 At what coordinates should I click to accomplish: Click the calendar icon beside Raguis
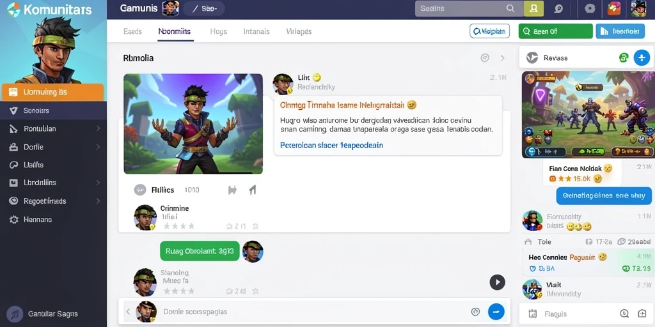(x=532, y=314)
